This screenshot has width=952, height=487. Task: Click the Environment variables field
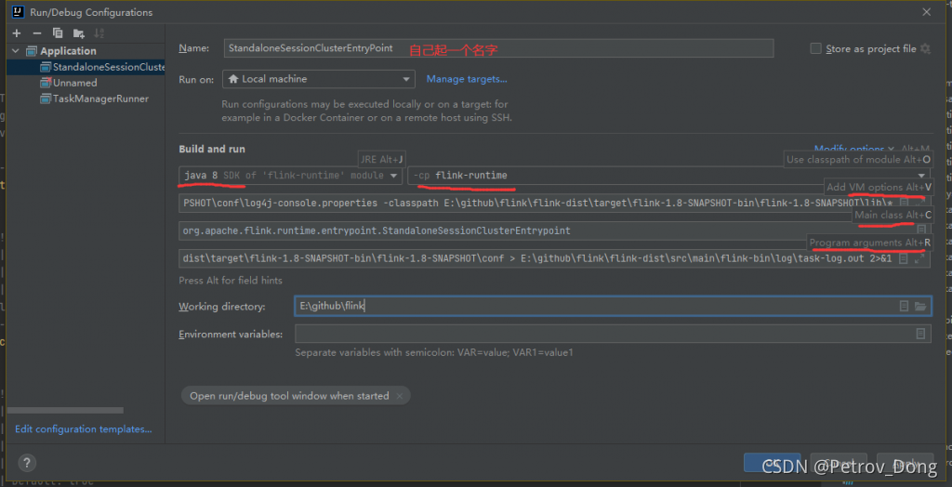coord(614,334)
